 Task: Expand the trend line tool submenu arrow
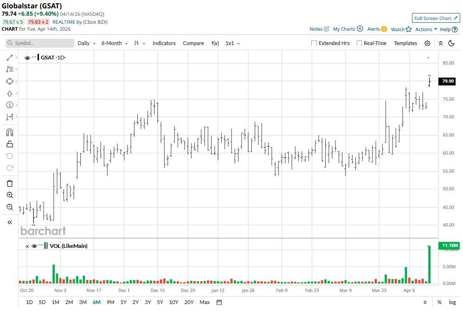[16, 58]
